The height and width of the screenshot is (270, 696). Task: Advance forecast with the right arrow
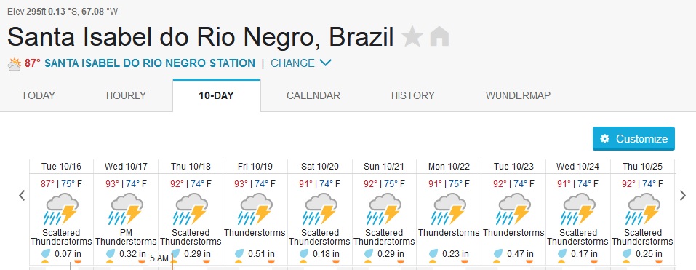[x=683, y=195]
